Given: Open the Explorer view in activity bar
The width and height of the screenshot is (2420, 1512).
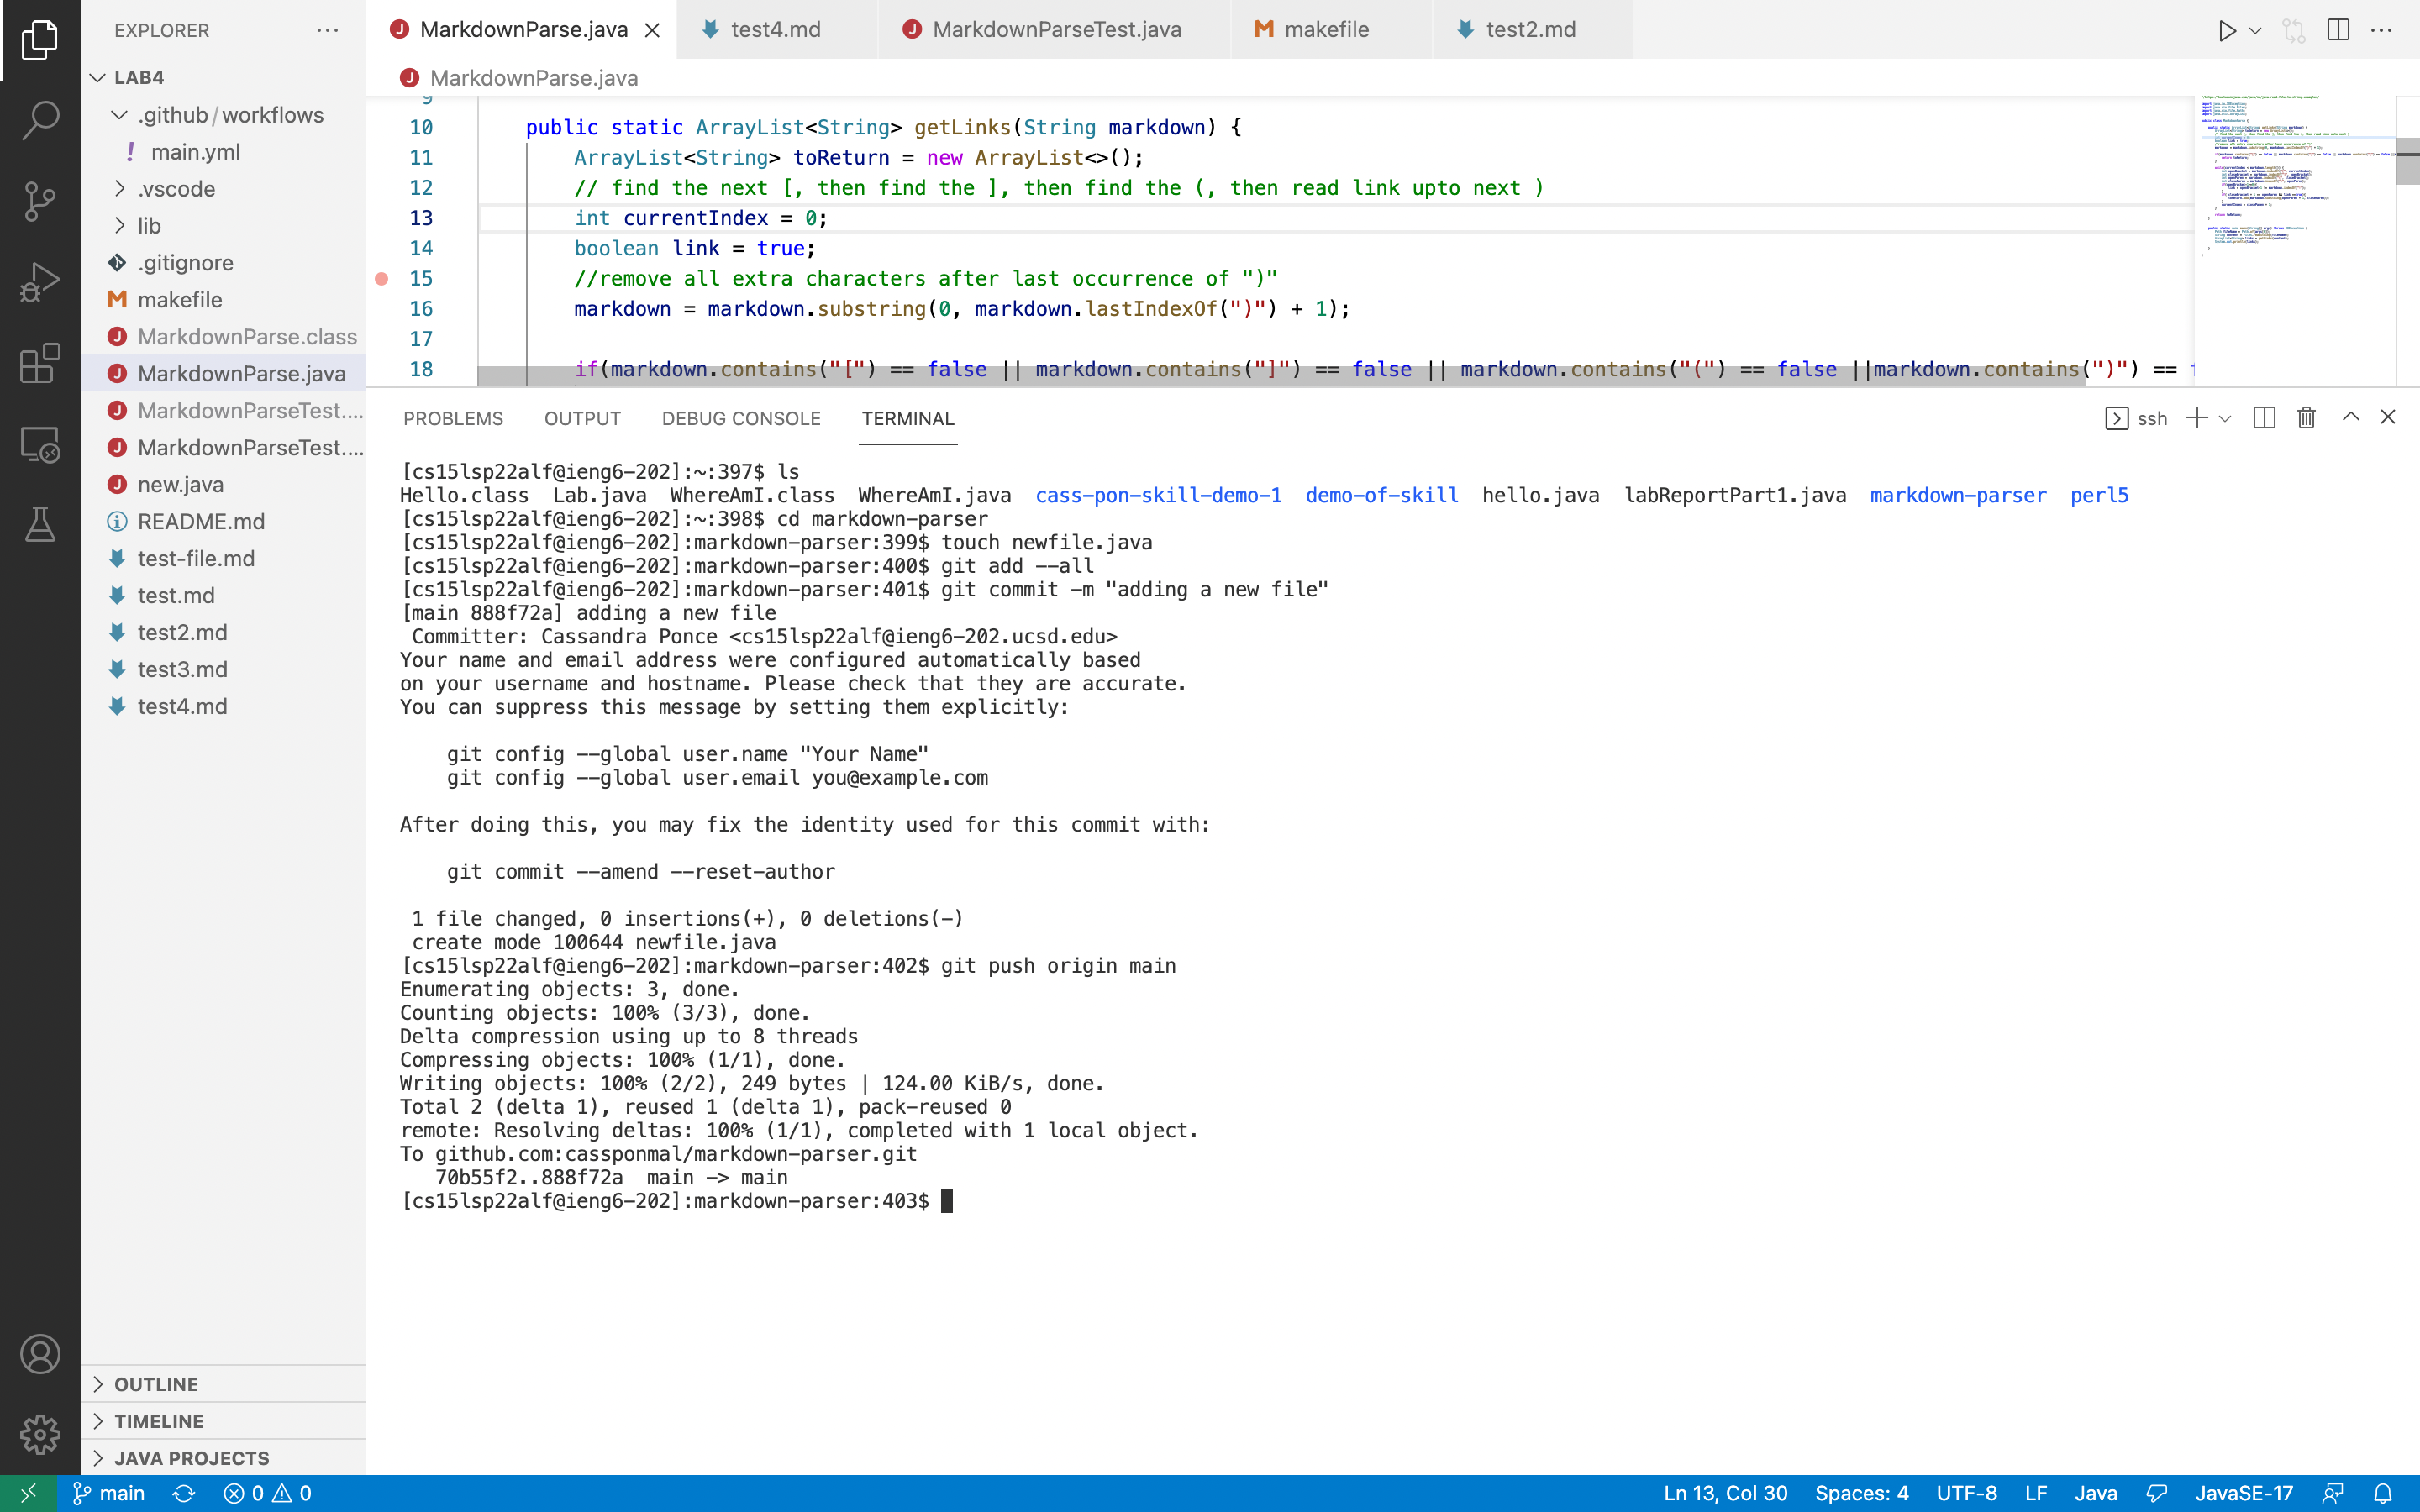Looking at the screenshot, I should click(40, 40).
